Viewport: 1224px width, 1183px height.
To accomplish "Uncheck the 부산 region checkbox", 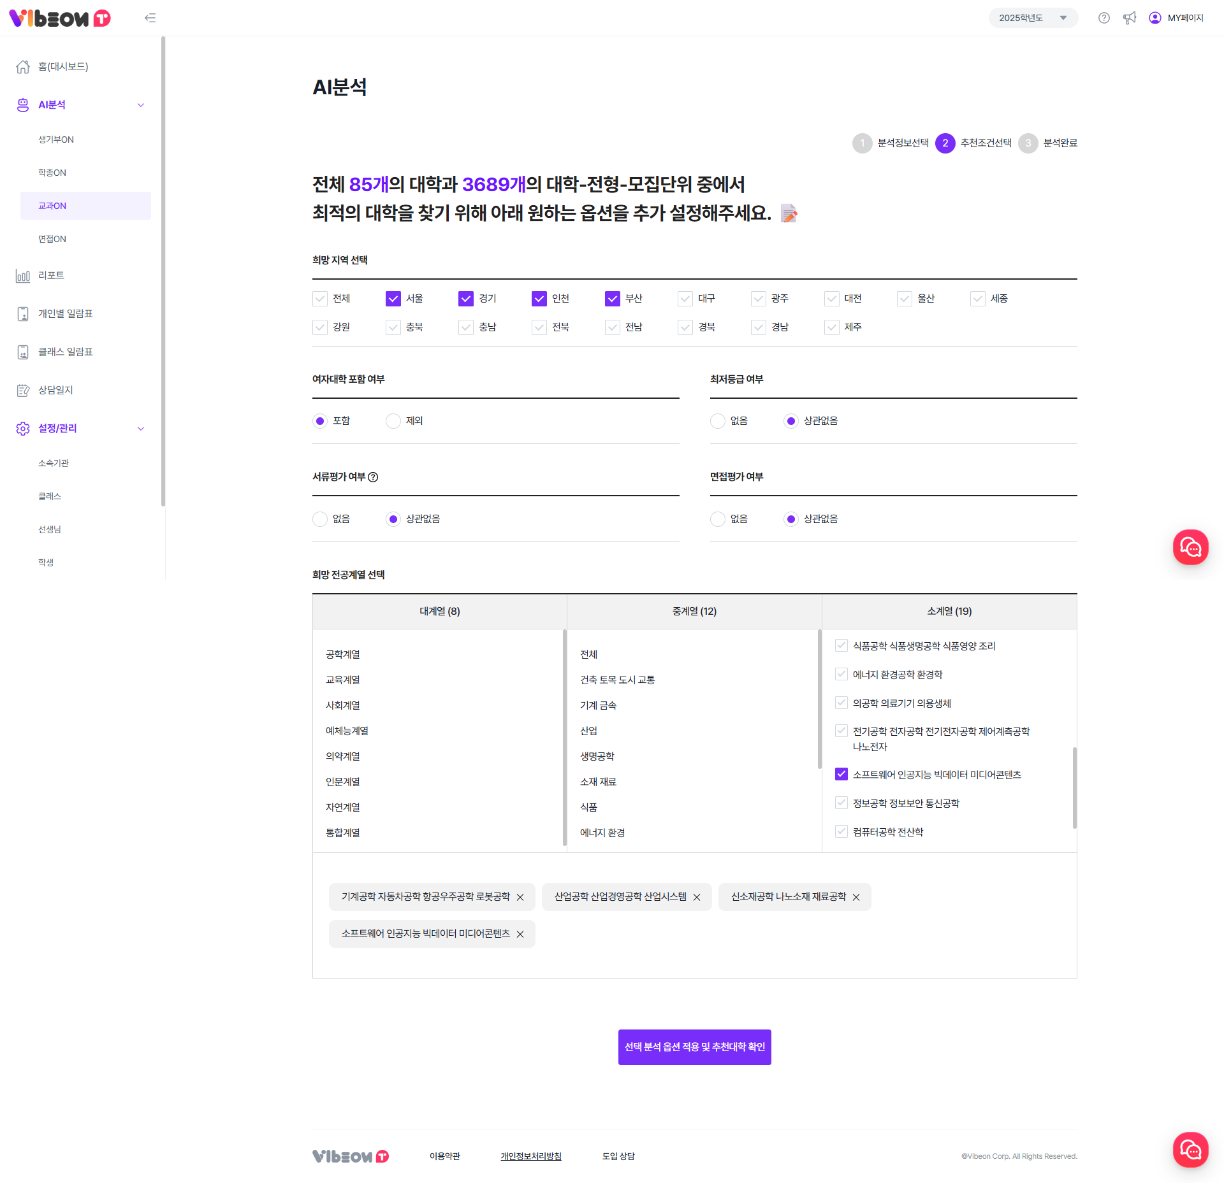I will (612, 299).
